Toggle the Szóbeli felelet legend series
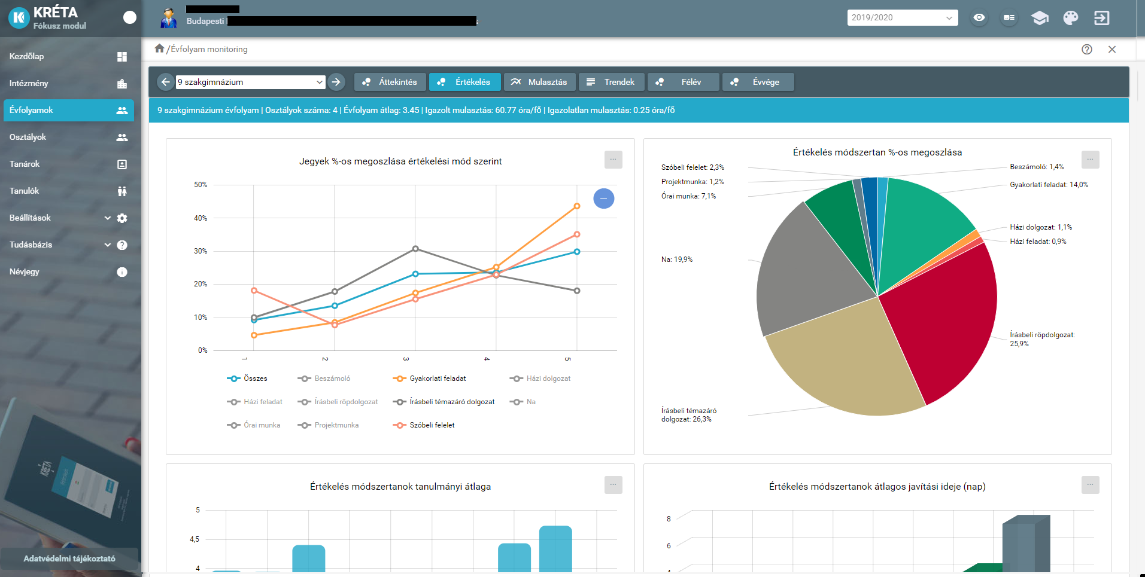 [424, 425]
